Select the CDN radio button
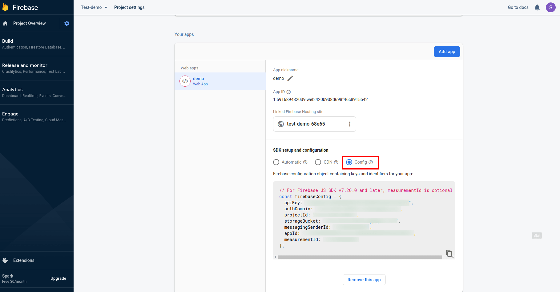The width and height of the screenshot is (560, 292). pos(318,162)
